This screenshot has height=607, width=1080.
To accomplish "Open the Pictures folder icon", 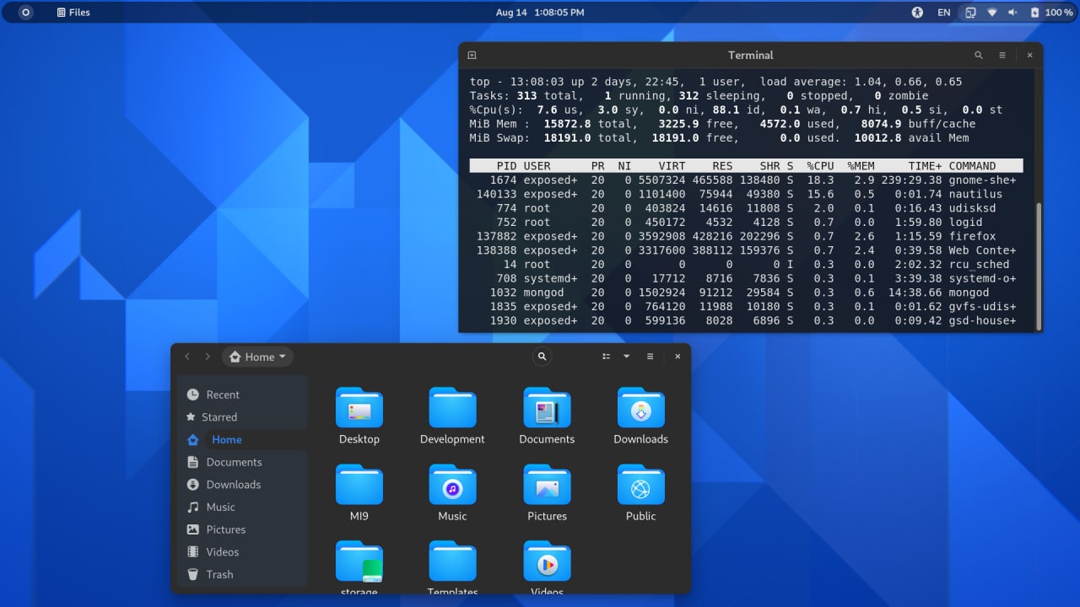I will tap(547, 486).
